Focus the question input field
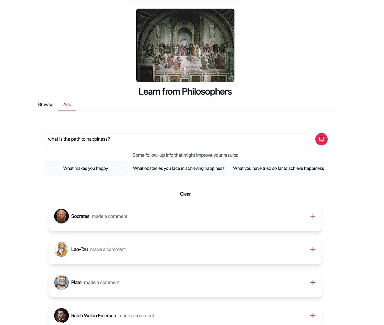Viewport: 384px width, 325px height. click(x=176, y=139)
